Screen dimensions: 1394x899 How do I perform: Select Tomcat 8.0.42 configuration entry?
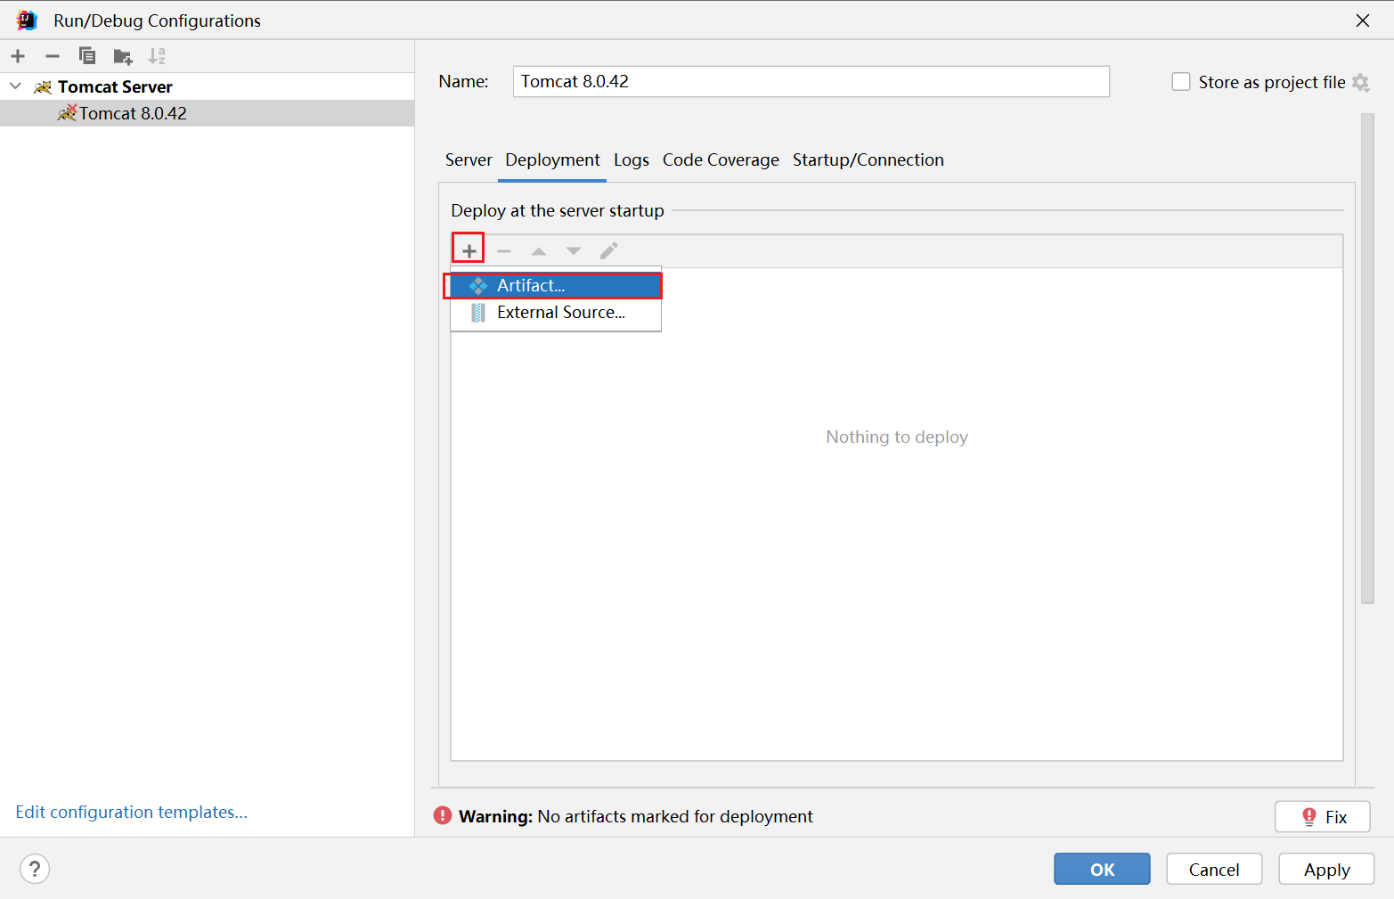point(207,113)
